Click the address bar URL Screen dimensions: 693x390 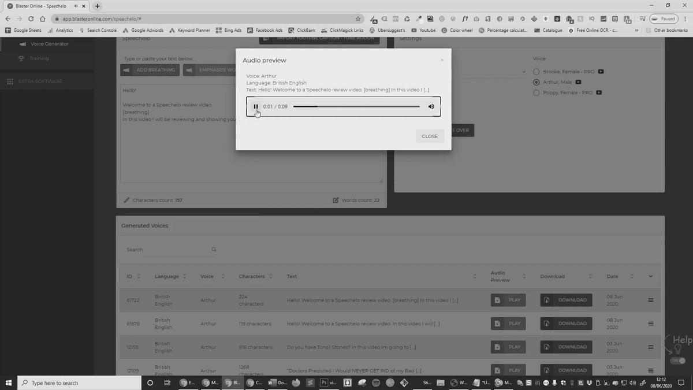coord(102,18)
